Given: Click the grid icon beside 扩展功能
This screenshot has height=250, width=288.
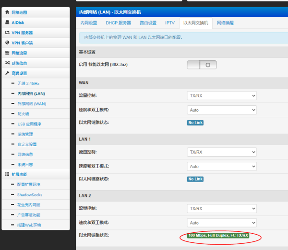Looking at the screenshot, I should coord(7,174).
